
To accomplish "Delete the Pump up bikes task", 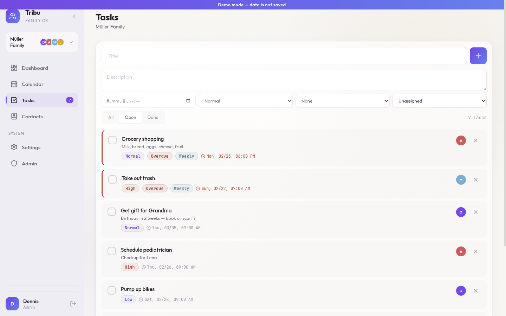I will pyautogui.click(x=476, y=291).
